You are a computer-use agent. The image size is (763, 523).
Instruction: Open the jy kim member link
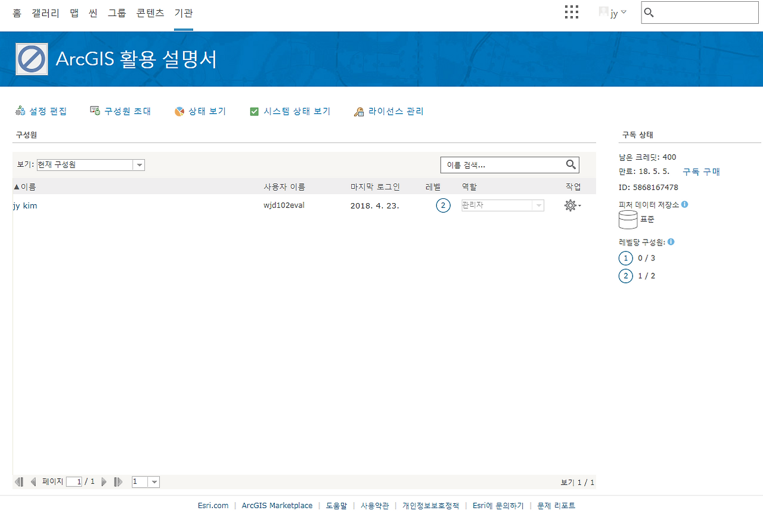pyautogui.click(x=25, y=206)
